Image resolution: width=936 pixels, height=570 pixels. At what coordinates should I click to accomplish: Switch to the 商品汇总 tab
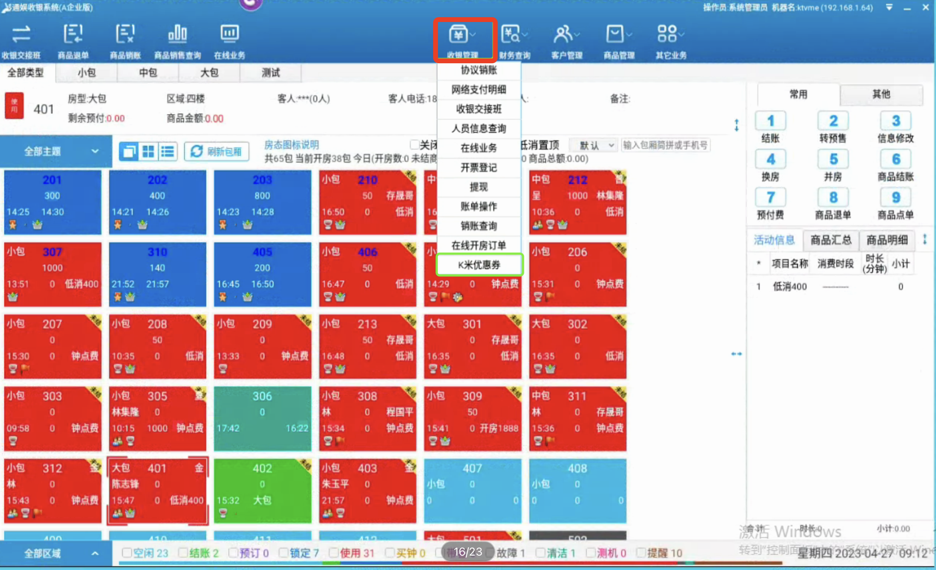tap(831, 240)
